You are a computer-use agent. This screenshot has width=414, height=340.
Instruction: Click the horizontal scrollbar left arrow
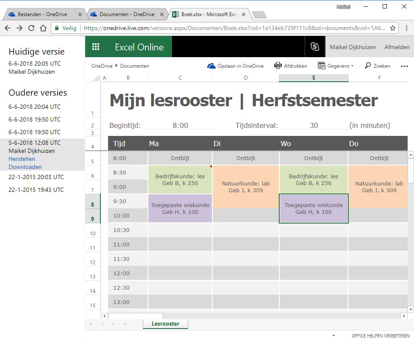tap(104, 316)
